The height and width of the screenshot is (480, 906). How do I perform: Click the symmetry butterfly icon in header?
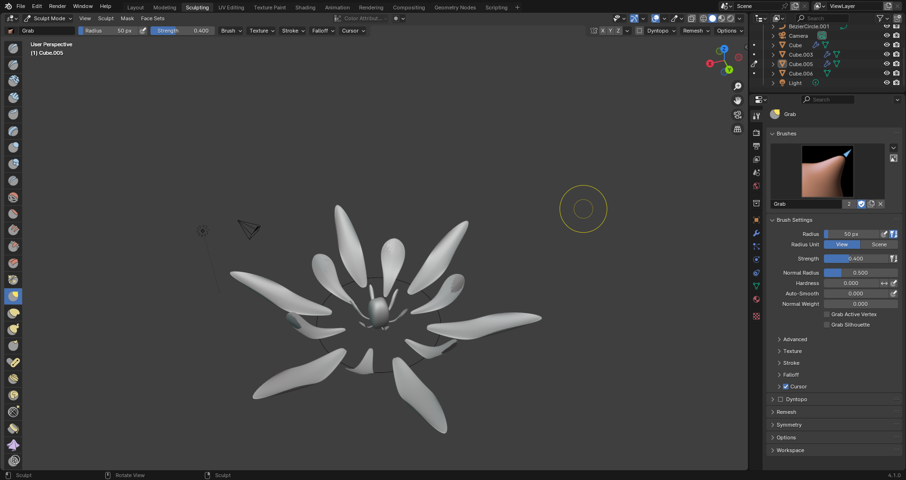coord(594,31)
